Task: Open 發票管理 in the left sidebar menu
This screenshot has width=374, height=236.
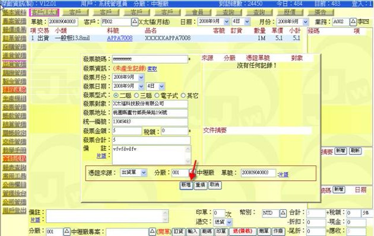Action: (x=15, y=107)
